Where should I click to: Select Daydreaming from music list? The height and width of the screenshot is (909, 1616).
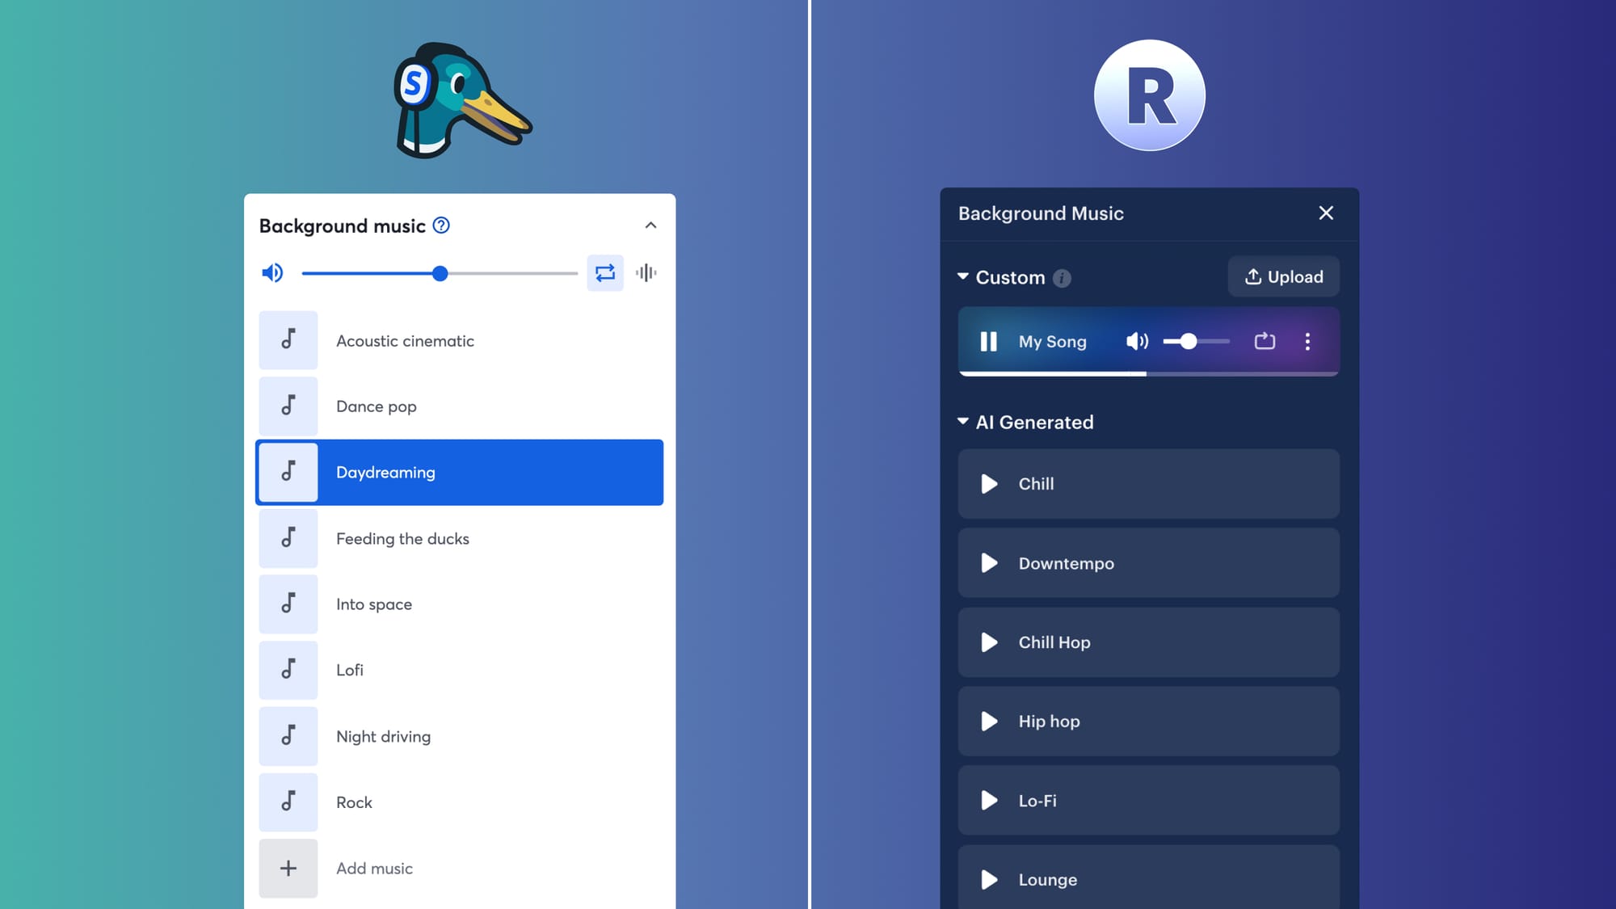tap(460, 472)
